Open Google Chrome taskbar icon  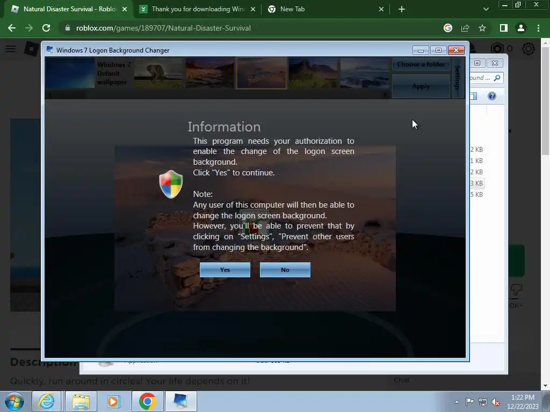(x=148, y=401)
